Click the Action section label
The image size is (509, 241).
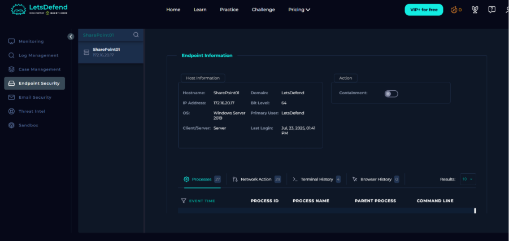345,78
